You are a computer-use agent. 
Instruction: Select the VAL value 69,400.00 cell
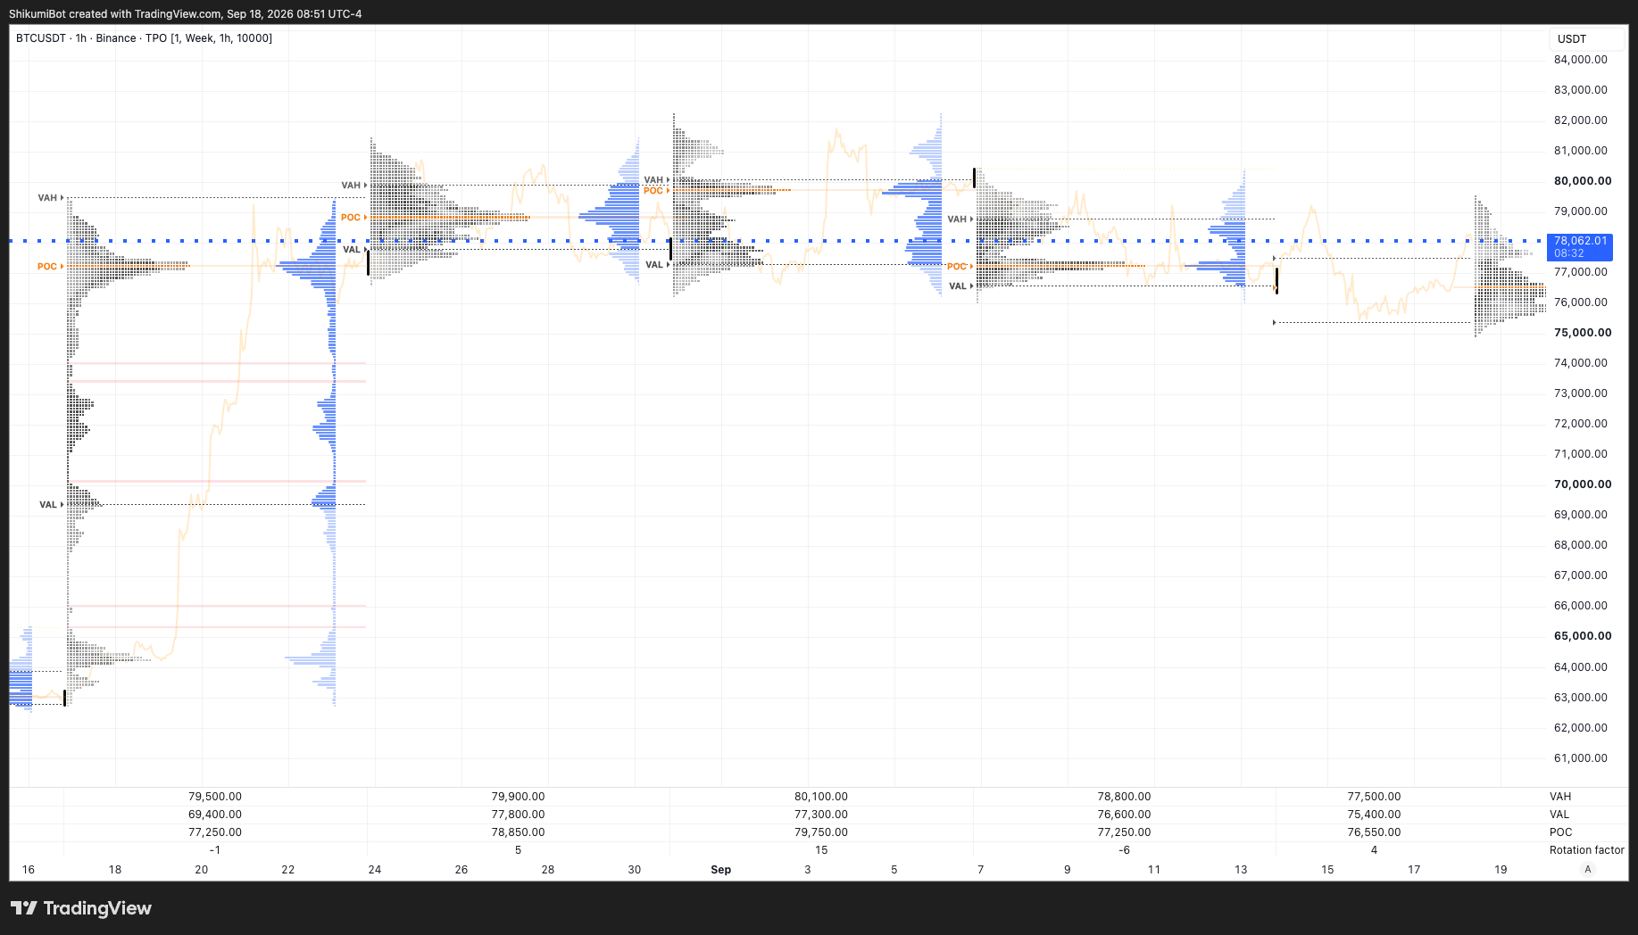215,815
